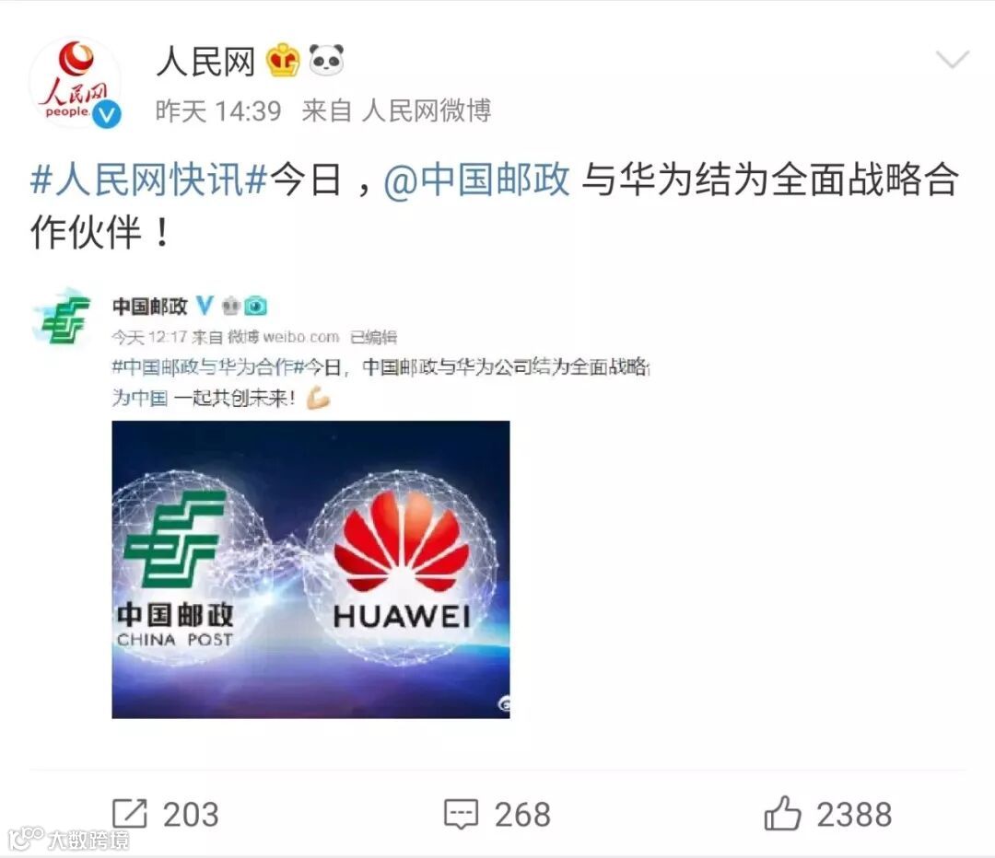Tap the repost share icon
The width and height of the screenshot is (995, 858).
[x=130, y=814]
